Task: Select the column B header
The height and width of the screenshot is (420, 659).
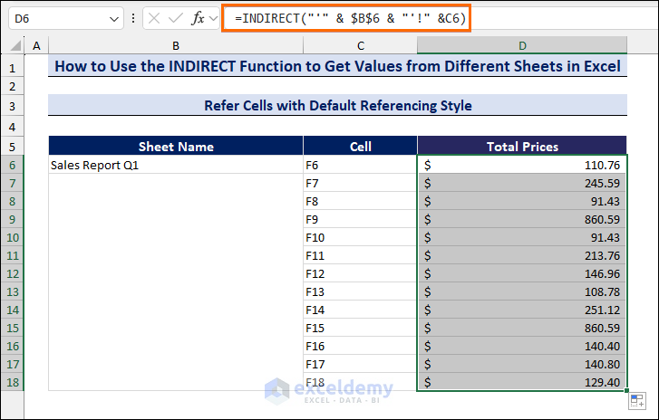Action: click(175, 45)
